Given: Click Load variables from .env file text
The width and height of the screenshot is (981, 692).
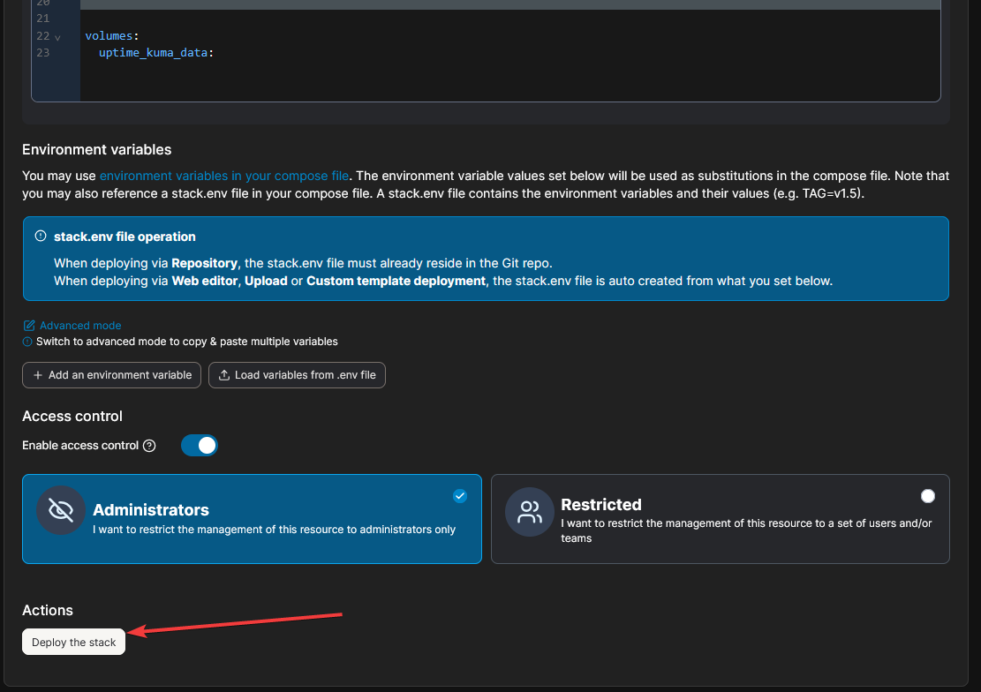Looking at the screenshot, I should coord(305,375).
